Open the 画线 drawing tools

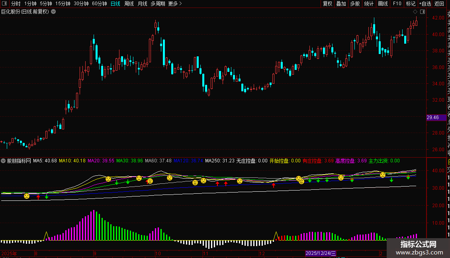click(x=383, y=4)
